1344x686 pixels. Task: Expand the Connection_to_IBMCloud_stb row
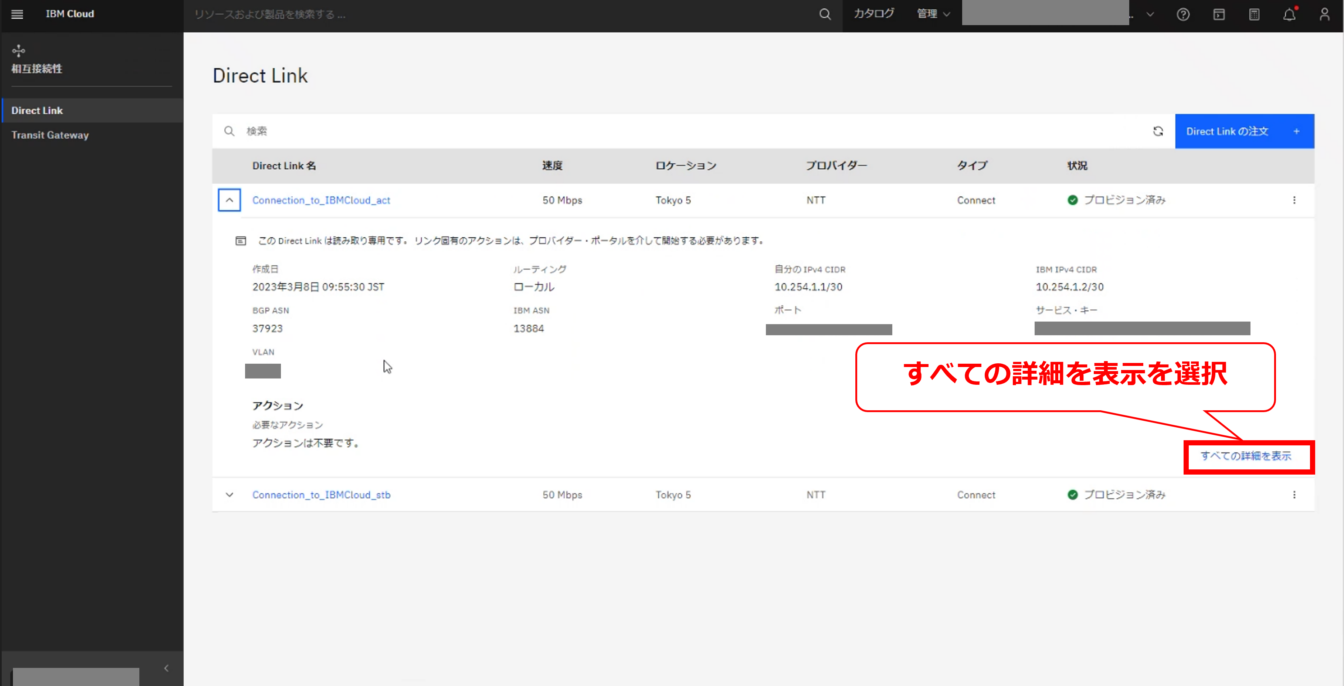coord(229,495)
